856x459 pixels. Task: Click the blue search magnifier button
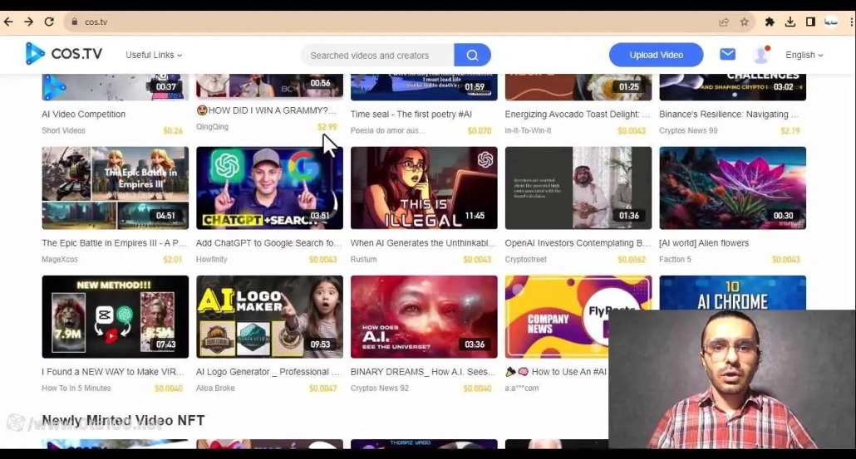[472, 56]
